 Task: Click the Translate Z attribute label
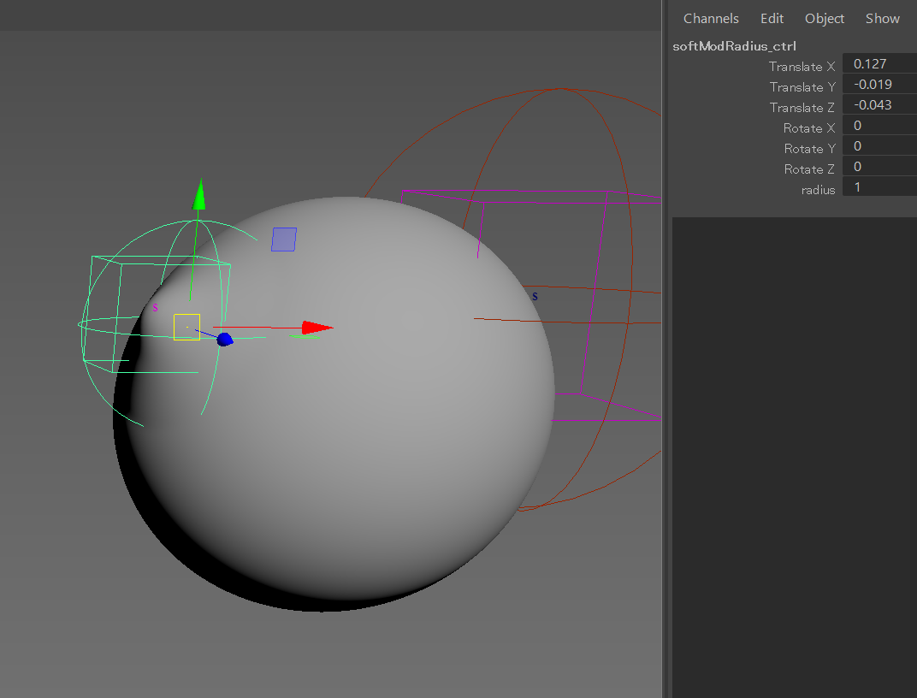tap(802, 108)
